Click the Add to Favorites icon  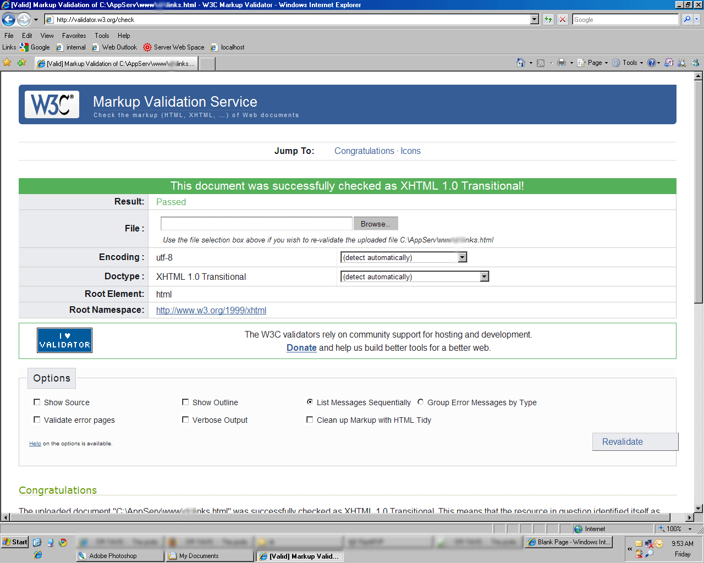[22, 63]
